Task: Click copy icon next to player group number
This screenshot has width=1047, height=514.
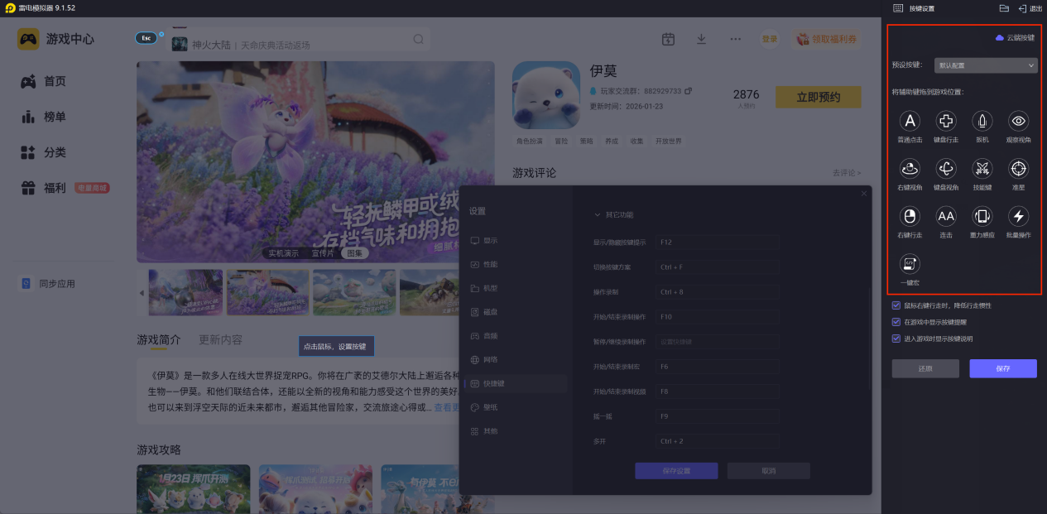Action: [x=688, y=91]
